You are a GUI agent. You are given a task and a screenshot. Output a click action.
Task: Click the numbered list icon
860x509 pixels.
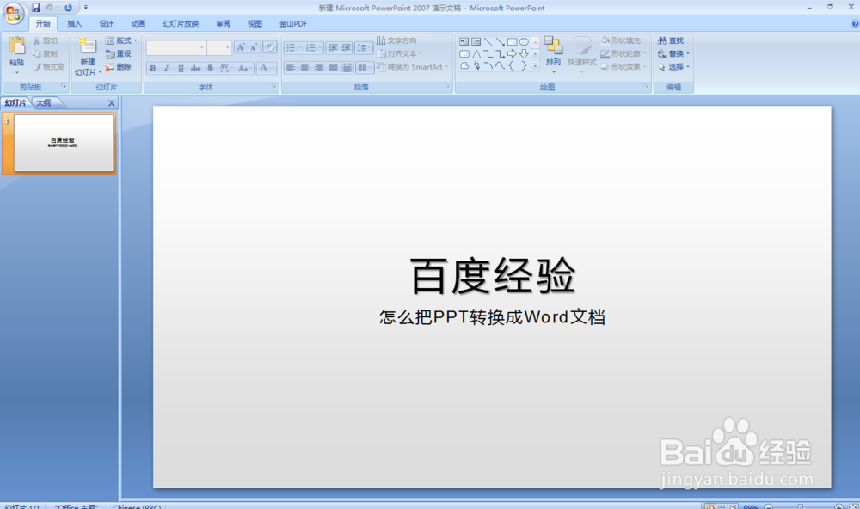313,48
